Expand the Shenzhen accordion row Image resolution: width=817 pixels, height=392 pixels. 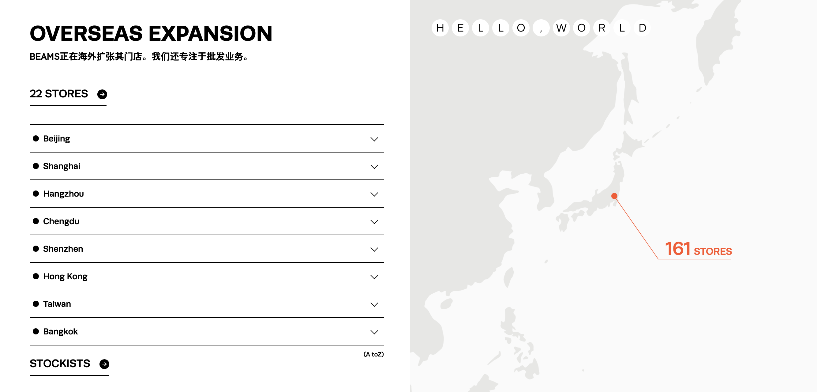point(374,250)
